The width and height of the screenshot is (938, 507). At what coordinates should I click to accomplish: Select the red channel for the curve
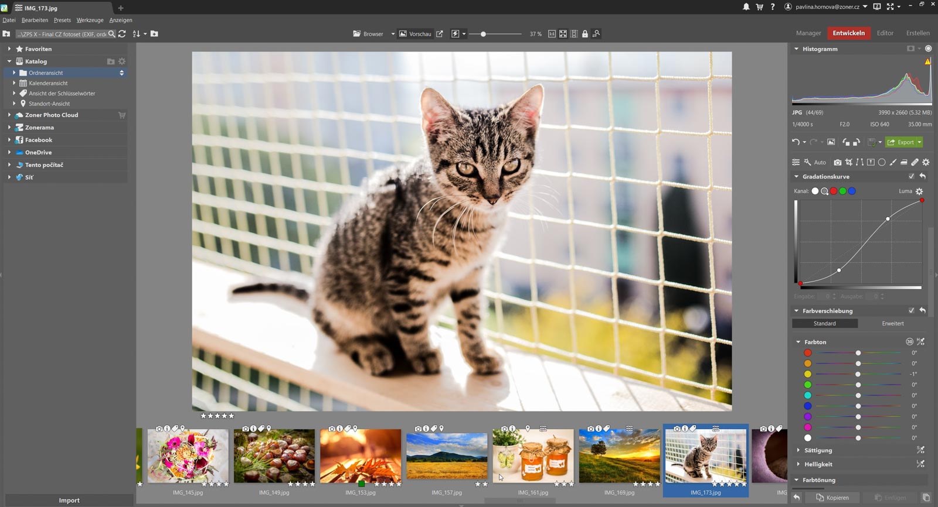[x=834, y=191]
